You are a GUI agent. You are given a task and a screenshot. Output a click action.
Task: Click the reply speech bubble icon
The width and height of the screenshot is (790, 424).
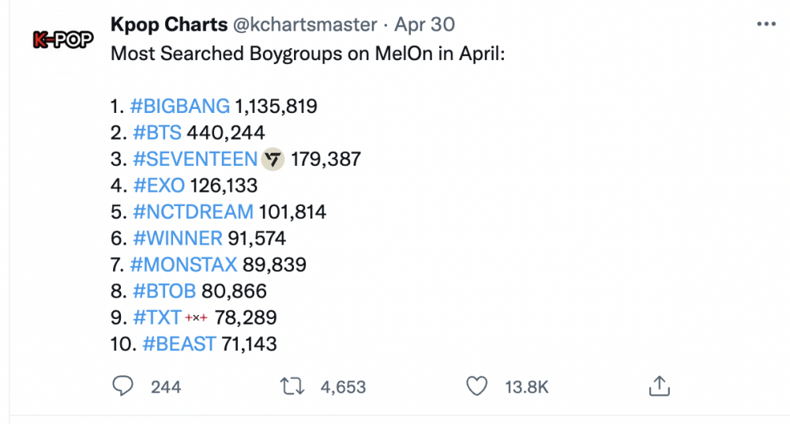click(x=123, y=386)
